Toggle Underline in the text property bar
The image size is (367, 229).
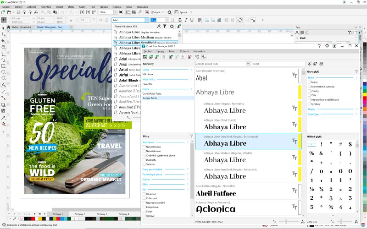click(192, 20)
